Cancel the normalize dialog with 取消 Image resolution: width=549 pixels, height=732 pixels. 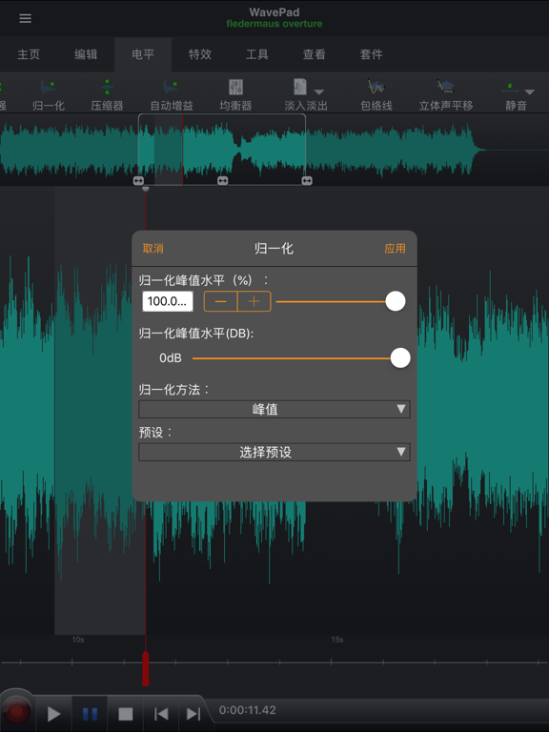[153, 249]
